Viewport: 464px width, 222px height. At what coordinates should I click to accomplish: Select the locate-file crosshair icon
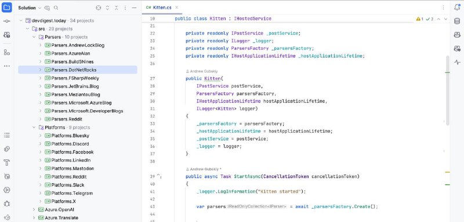(99, 8)
